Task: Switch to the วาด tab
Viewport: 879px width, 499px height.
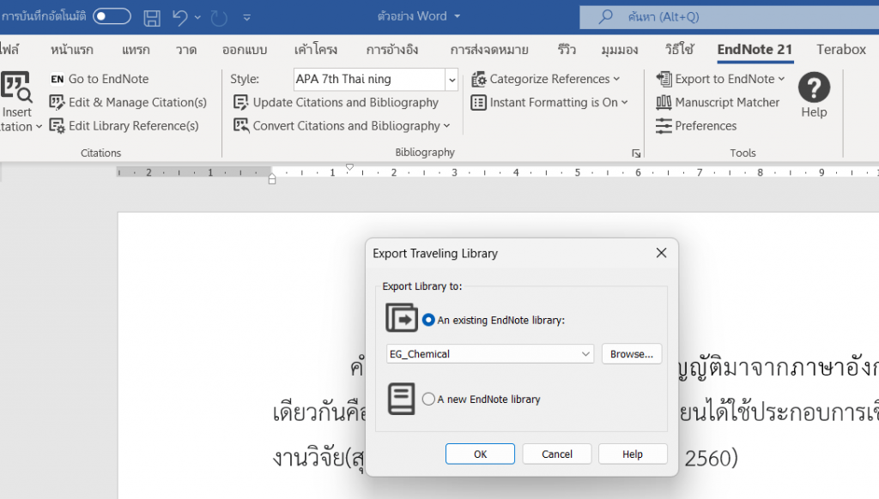Action: [186, 50]
